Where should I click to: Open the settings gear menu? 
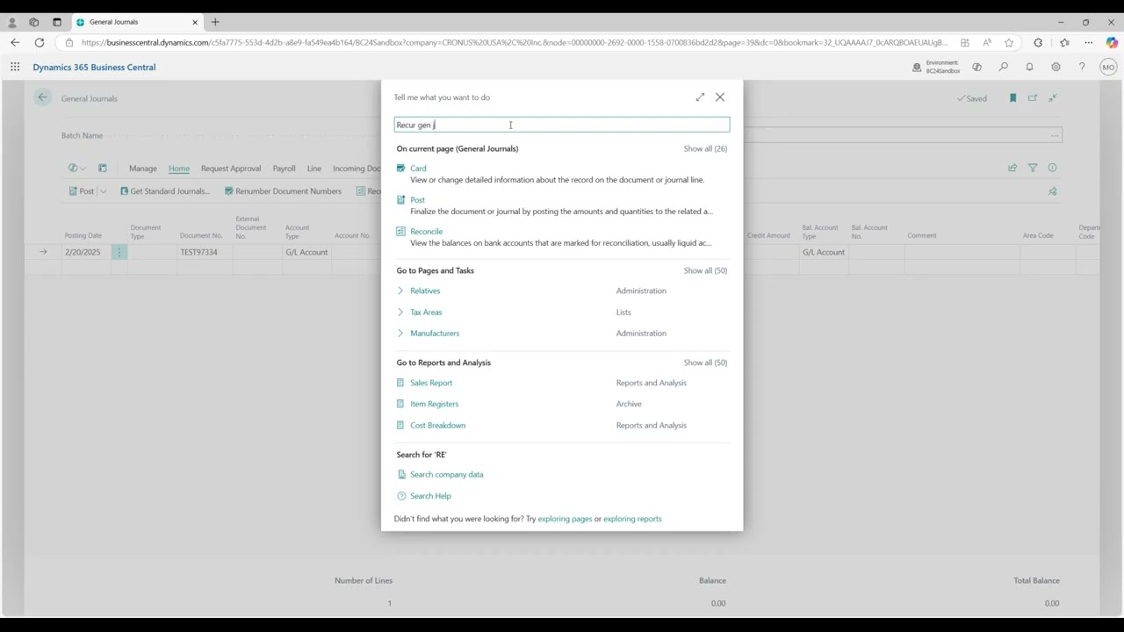[1056, 67]
